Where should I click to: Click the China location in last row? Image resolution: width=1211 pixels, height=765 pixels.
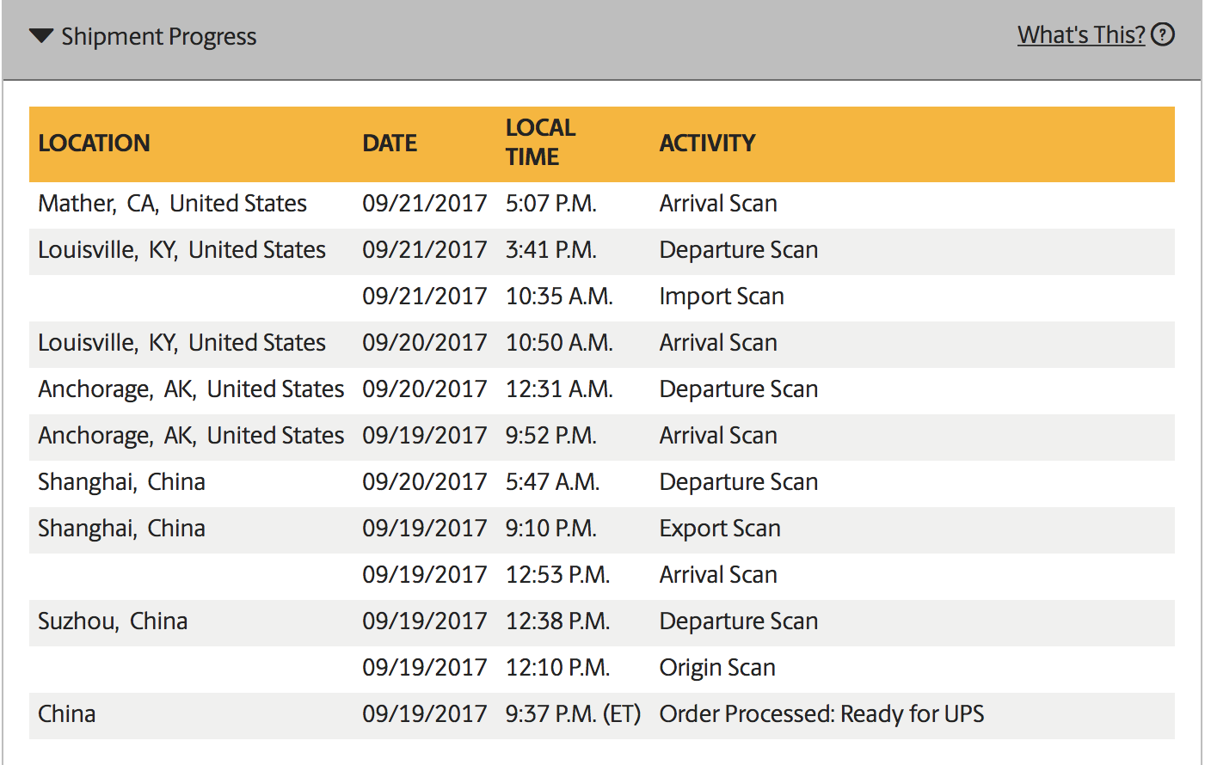click(x=67, y=714)
